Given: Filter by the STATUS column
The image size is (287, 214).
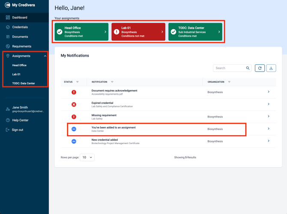Looking at the screenshot, I should tap(78, 82).
